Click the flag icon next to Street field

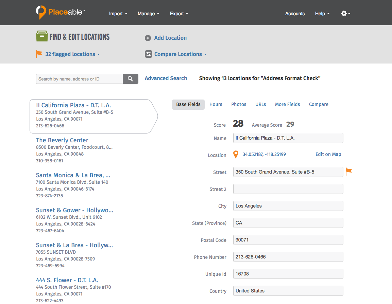(x=348, y=172)
